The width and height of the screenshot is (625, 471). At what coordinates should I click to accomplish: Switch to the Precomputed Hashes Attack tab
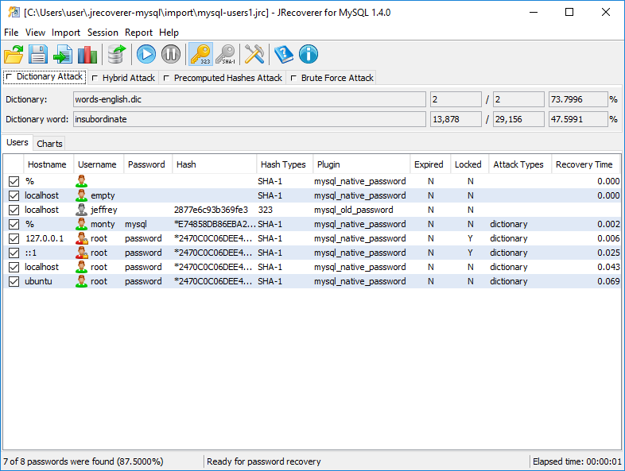(223, 78)
